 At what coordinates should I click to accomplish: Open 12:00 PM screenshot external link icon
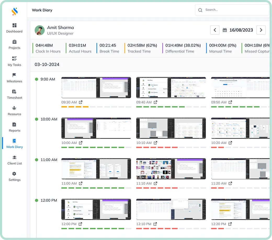point(80,224)
